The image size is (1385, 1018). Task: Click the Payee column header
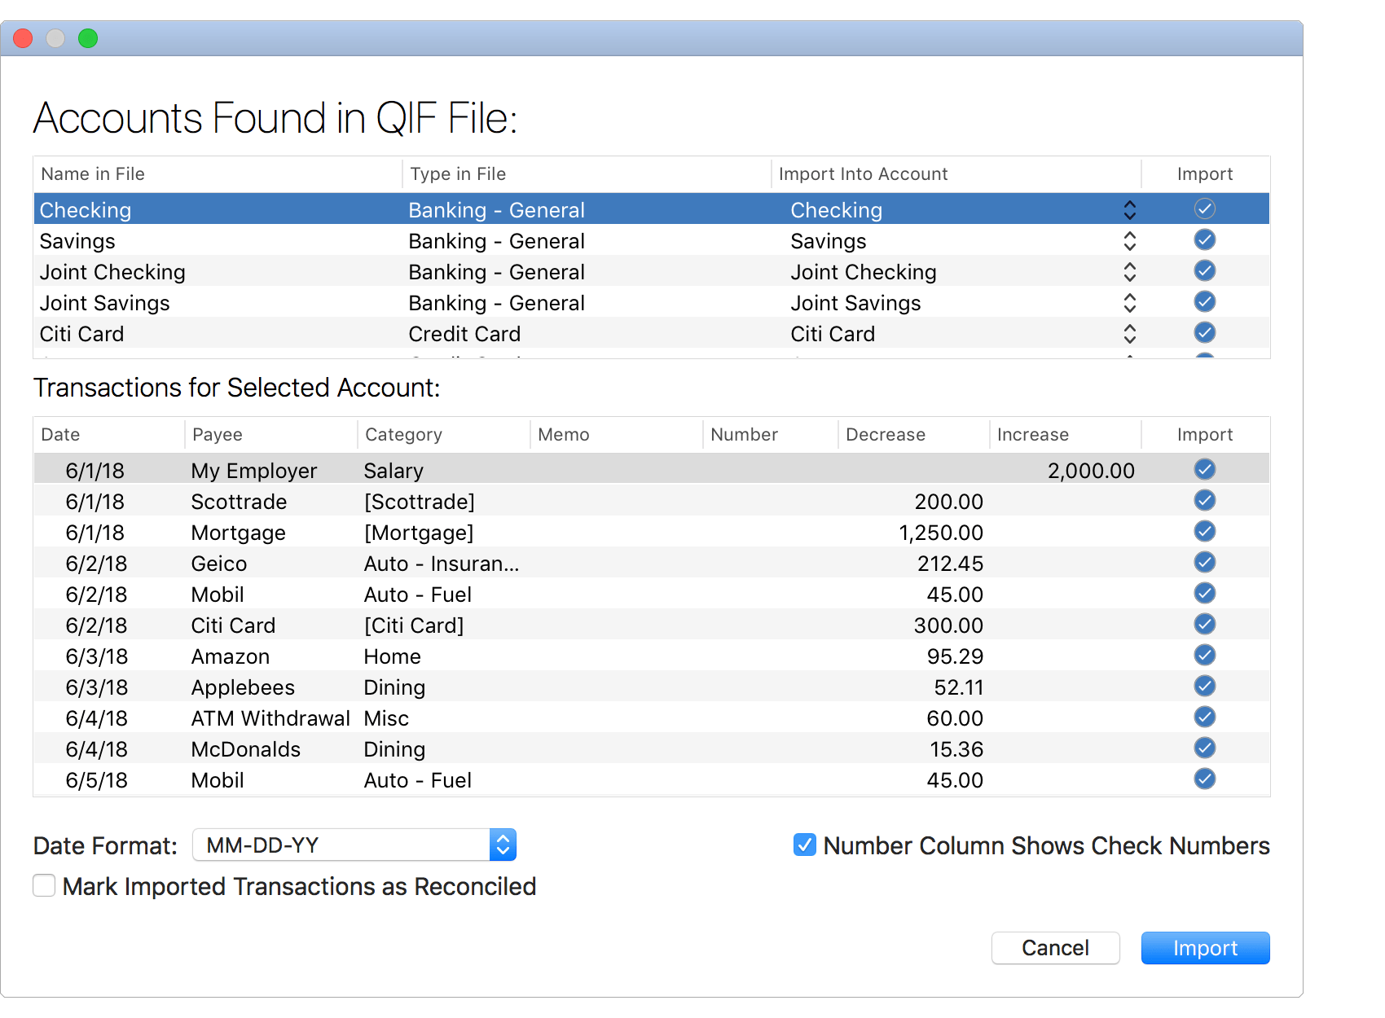tap(218, 434)
